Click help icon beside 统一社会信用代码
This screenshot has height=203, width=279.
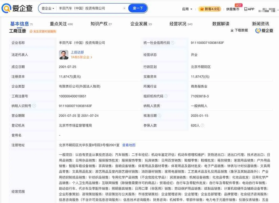[173, 43]
